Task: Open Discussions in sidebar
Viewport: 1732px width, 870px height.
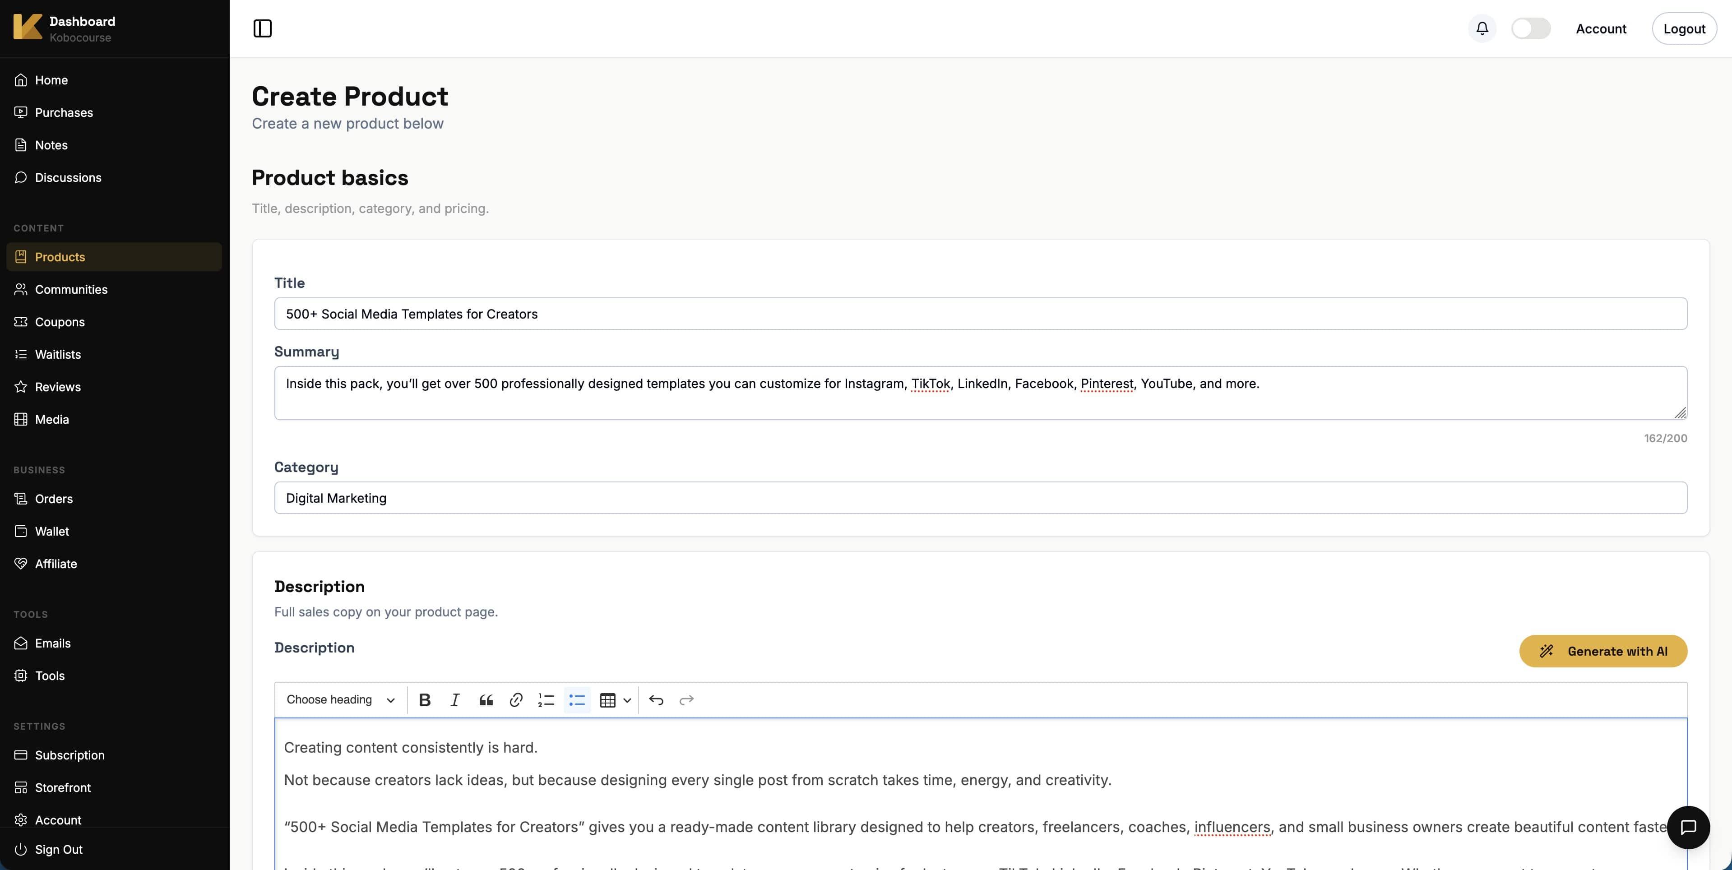Action: click(x=114, y=177)
